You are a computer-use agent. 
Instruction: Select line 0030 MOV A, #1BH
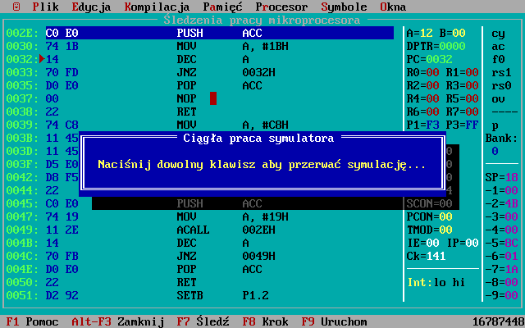[199, 46]
